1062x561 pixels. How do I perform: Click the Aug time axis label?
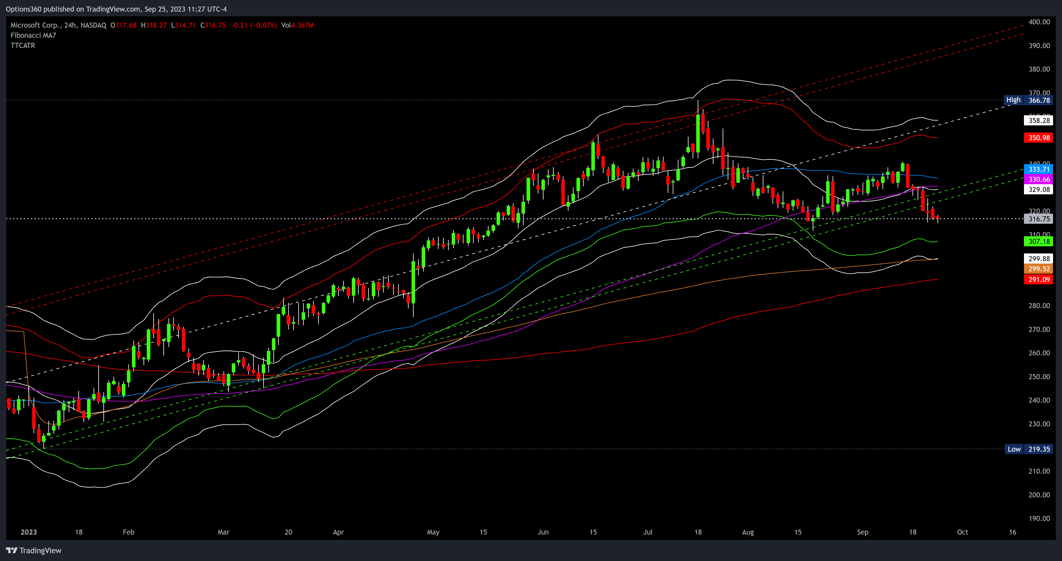(748, 532)
